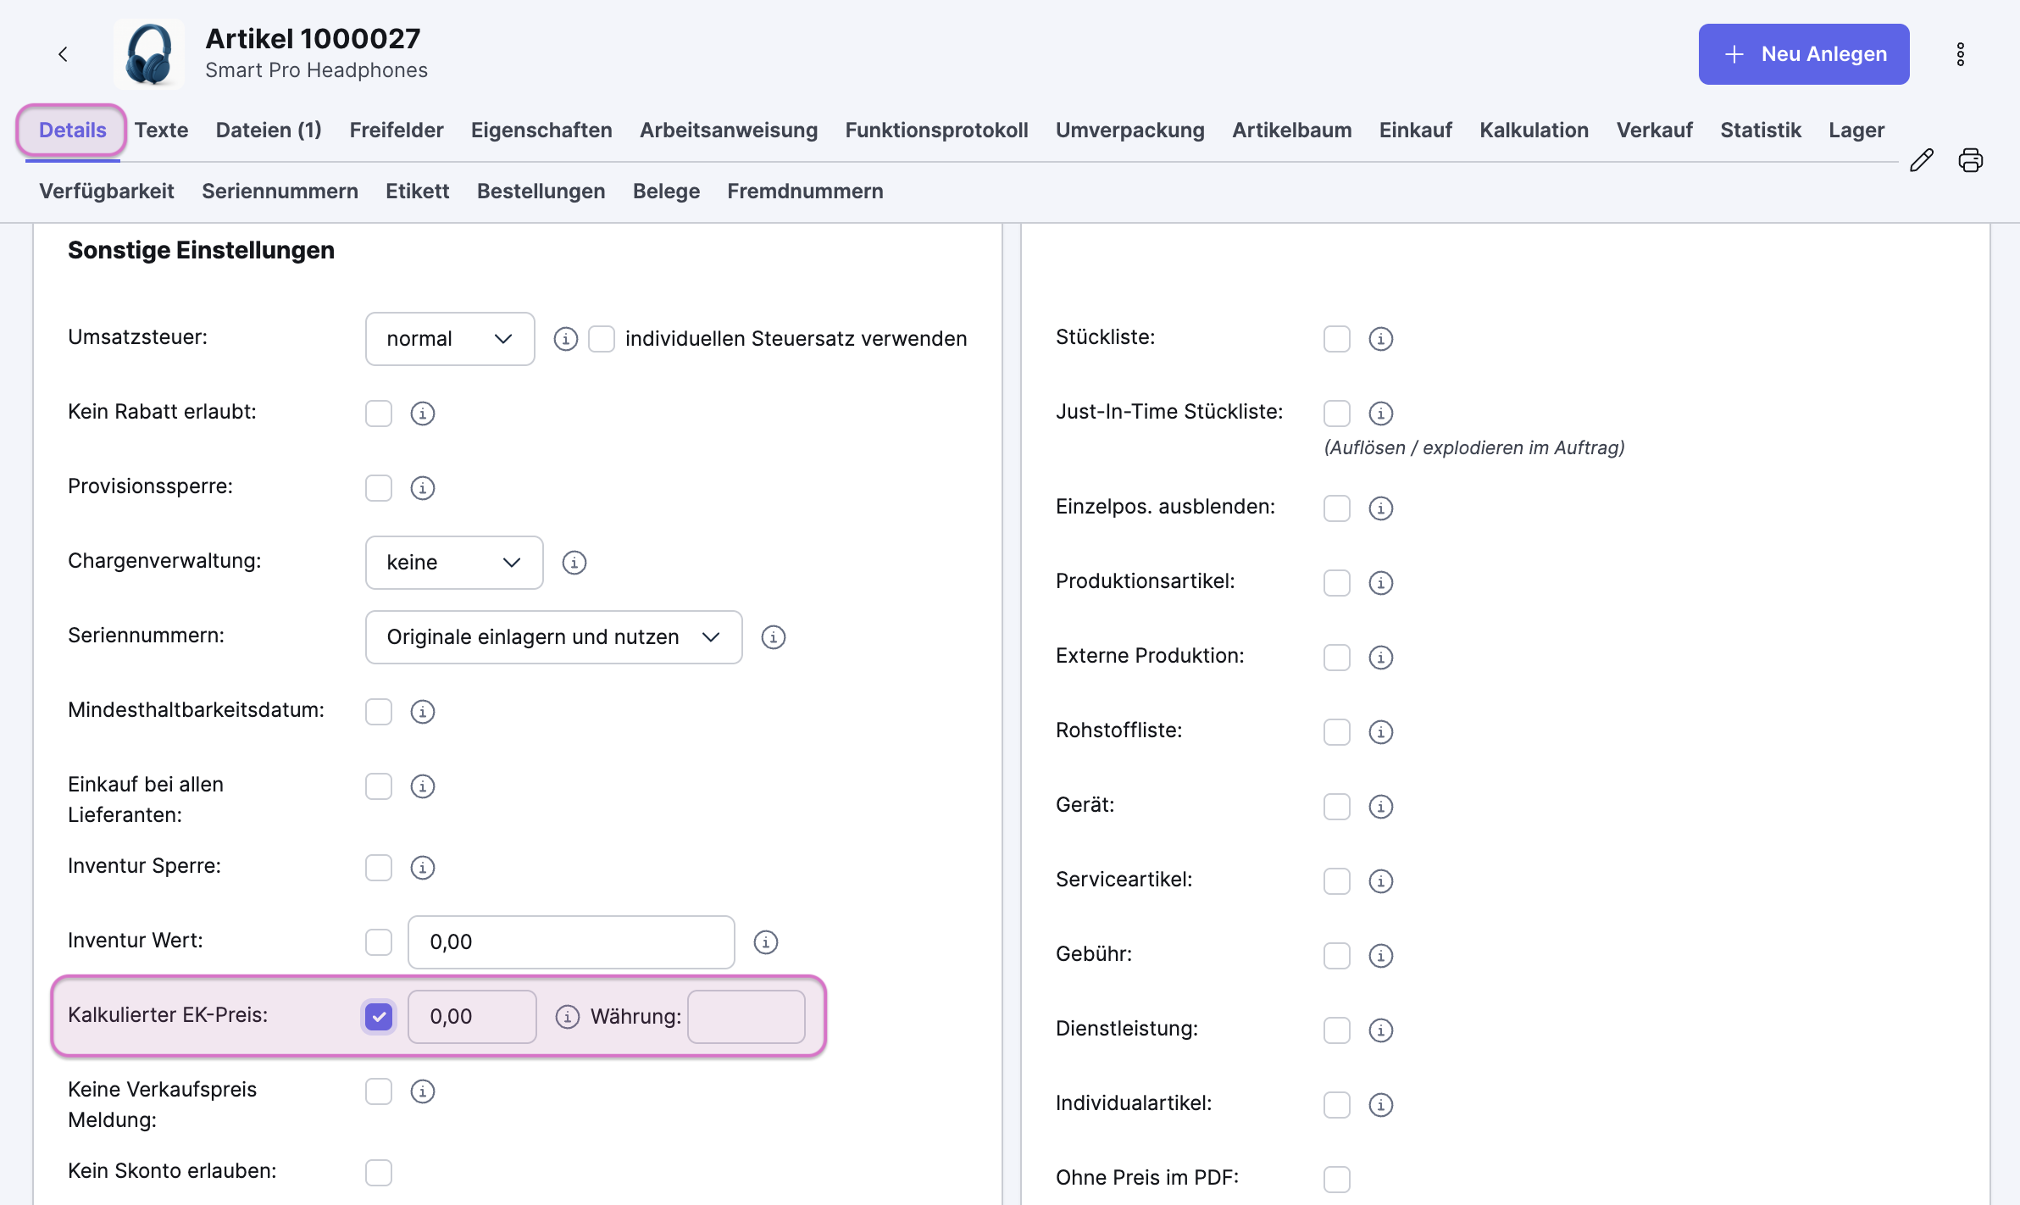Uncheck the Kalkulierter EK-Preis checkbox
The height and width of the screenshot is (1205, 2020).
click(379, 1017)
